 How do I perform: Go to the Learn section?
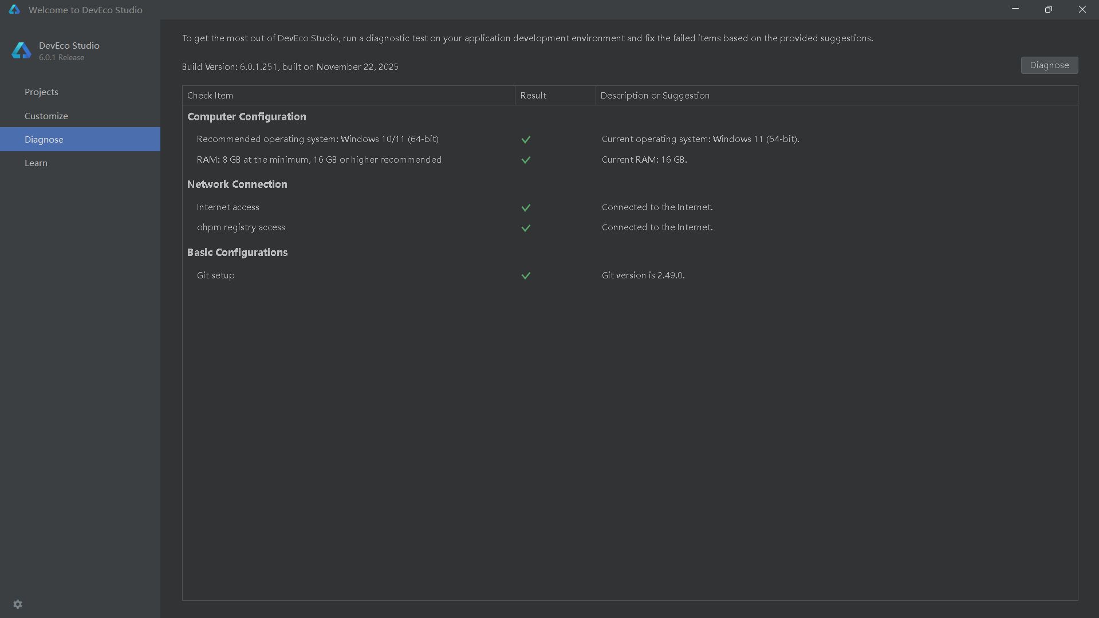click(80, 163)
